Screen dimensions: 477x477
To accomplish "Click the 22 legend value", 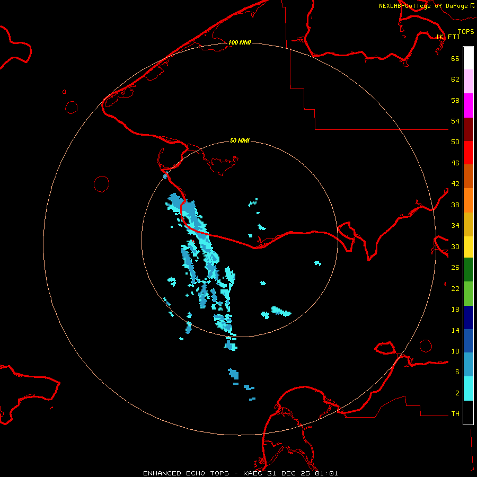I will pyautogui.click(x=455, y=289).
